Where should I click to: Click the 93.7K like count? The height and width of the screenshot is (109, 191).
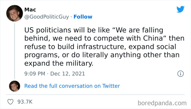25,102
